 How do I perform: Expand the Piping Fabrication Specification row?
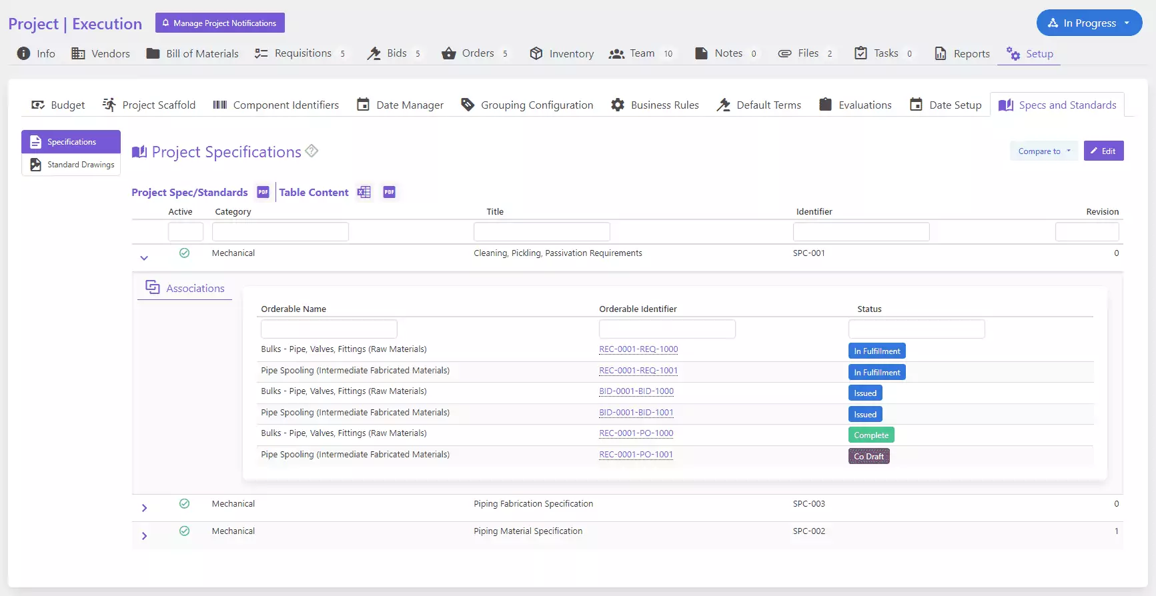(144, 508)
